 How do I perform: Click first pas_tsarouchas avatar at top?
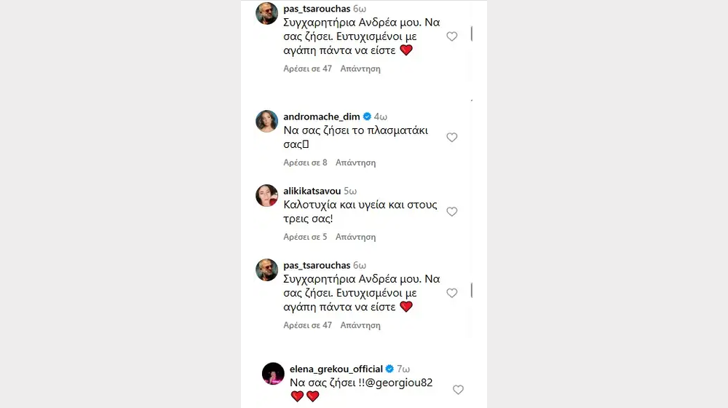(x=267, y=13)
